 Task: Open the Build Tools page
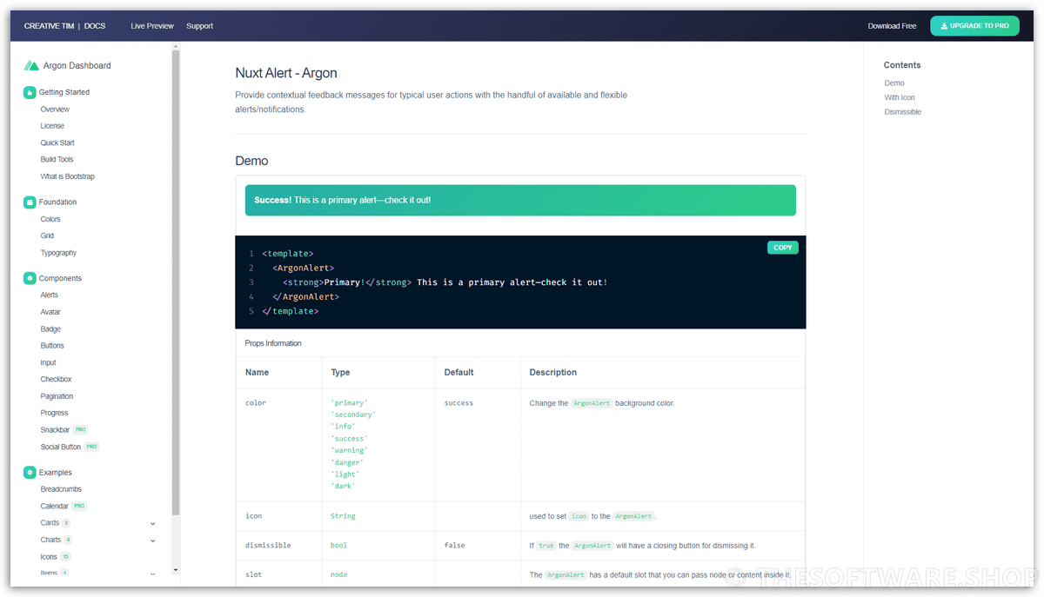(x=57, y=160)
